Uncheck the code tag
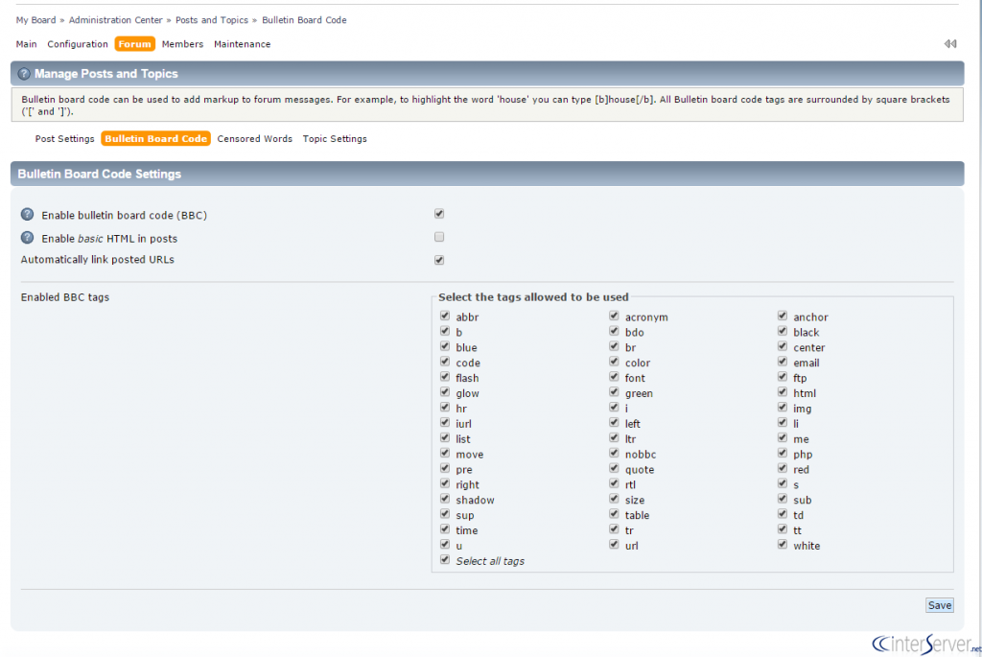Viewport: 982px width, 657px height. (445, 362)
